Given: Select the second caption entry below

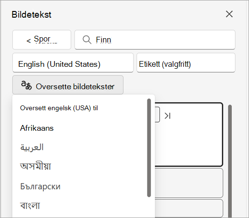Looking at the screenshot, I should (x=189, y=183).
